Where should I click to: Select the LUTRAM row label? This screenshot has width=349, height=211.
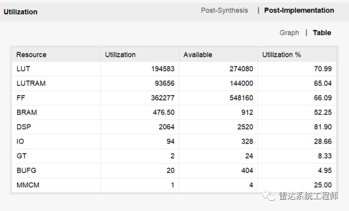click(31, 83)
